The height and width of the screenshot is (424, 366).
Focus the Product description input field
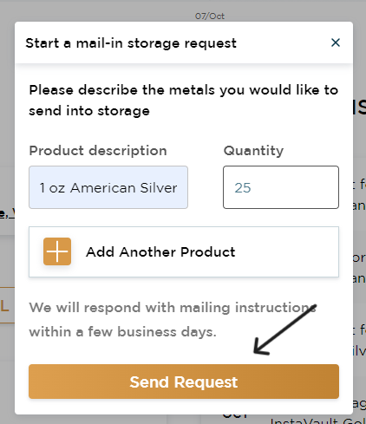108,187
